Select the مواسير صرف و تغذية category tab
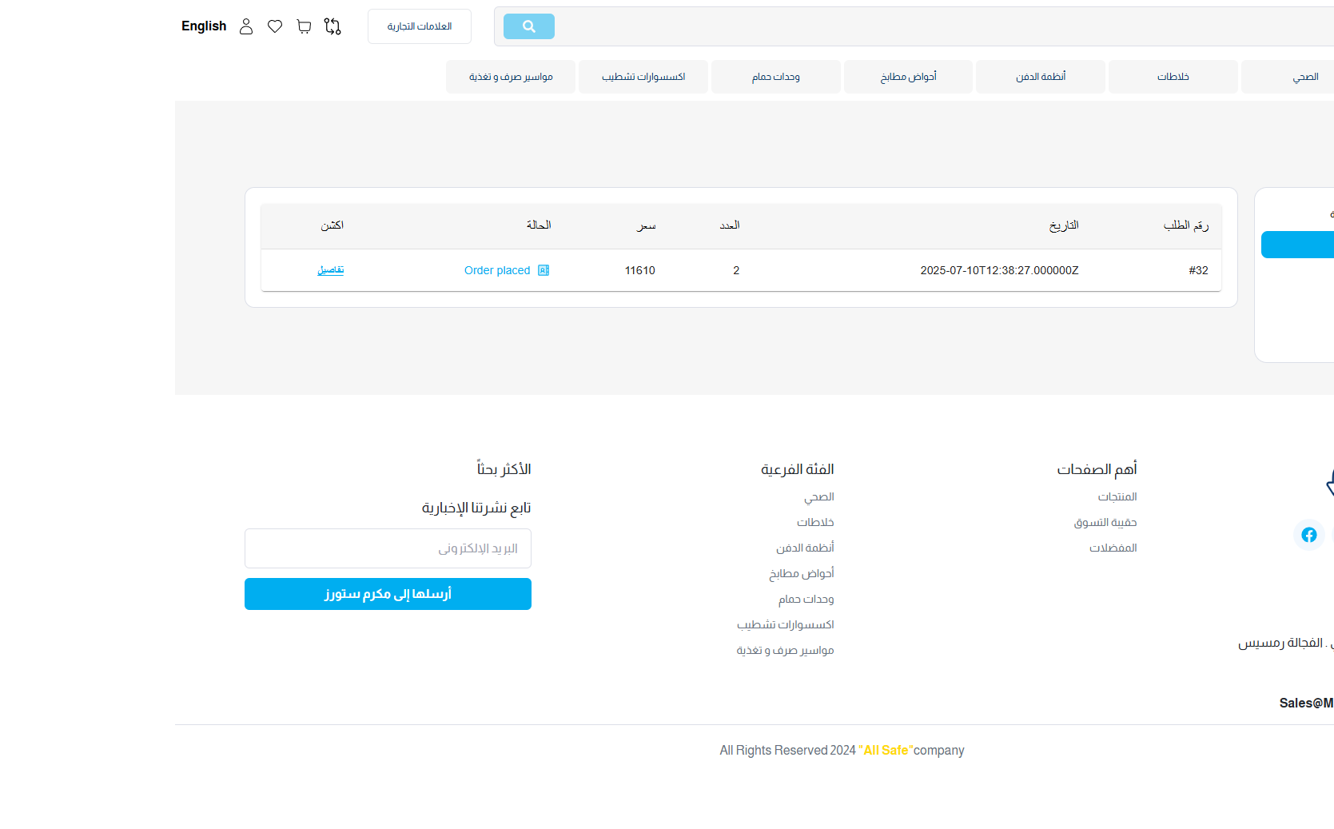Image resolution: width=1334 pixels, height=829 pixels. 511,77
